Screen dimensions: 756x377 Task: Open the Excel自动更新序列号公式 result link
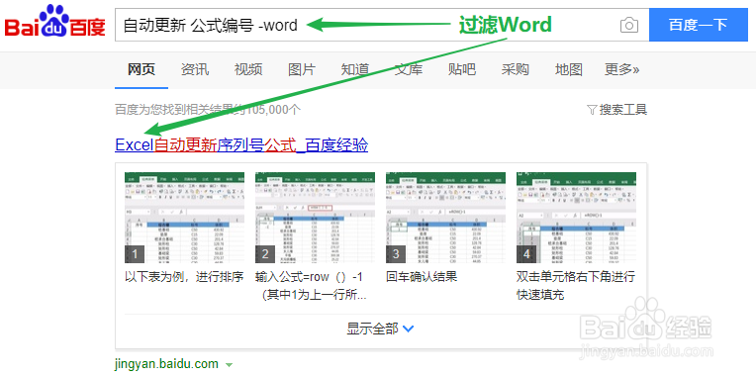coord(241,144)
